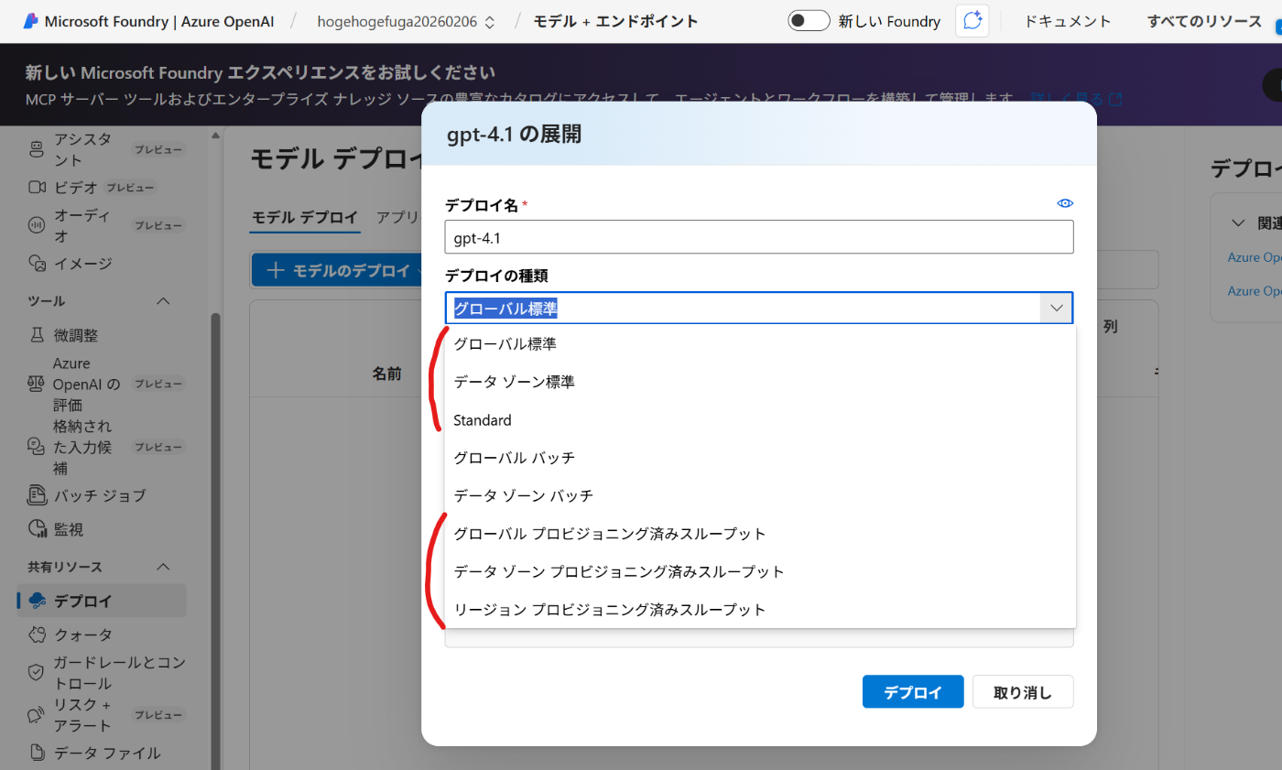Click the Image icon beside イメージ
Viewport: 1282px width, 770px height.
37,264
